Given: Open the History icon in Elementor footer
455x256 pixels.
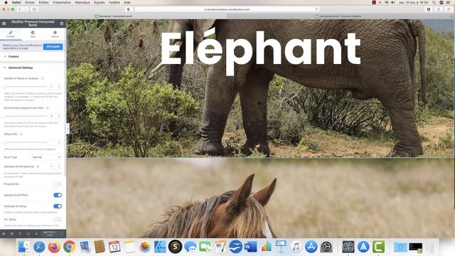Looking at the screenshot, I should 20,234.
